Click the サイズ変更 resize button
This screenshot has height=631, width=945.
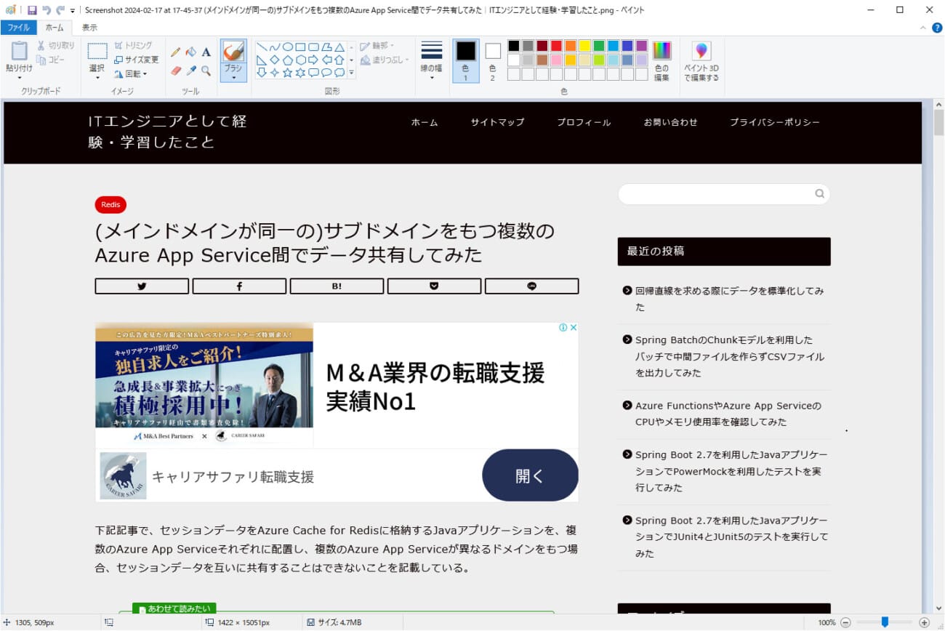coord(137,60)
